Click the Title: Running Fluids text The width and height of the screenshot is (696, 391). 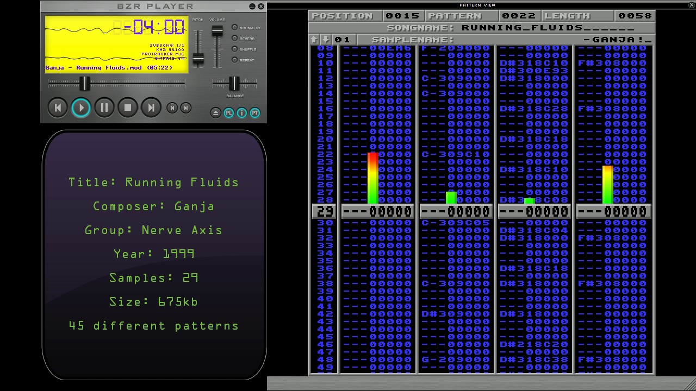(154, 182)
